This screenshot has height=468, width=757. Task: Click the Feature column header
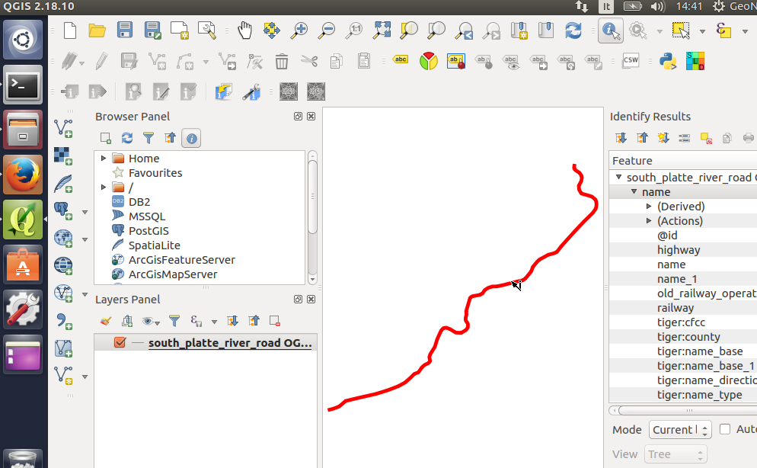682,160
